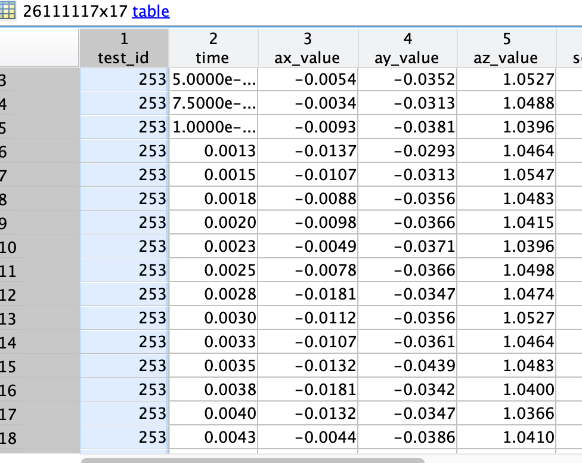Screen dimensions: 582x463
Task: Click time cell 0.0033
Action: click(213, 342)
